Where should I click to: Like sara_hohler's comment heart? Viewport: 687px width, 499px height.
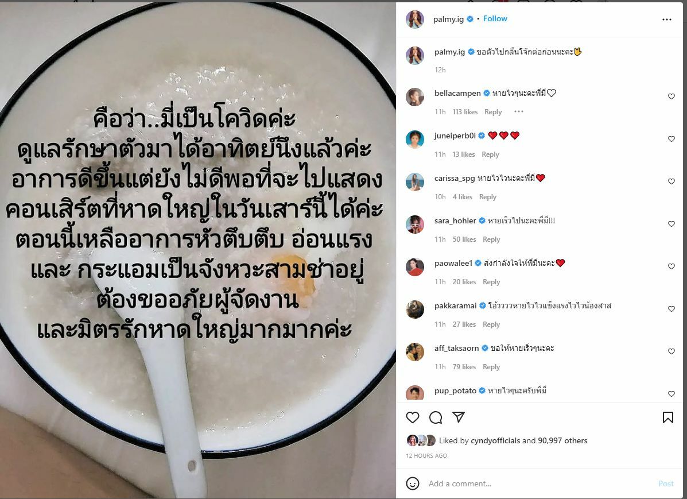(672, 224)
